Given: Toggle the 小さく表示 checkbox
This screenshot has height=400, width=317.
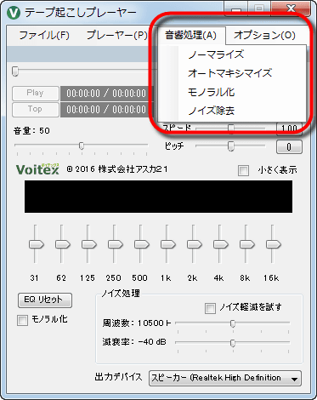Looking at the screenshot, I should click(243, 170).
